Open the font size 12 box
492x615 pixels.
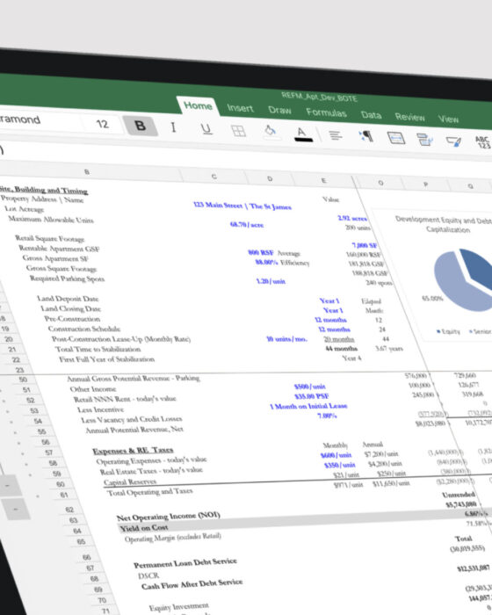tap(103, 124)
